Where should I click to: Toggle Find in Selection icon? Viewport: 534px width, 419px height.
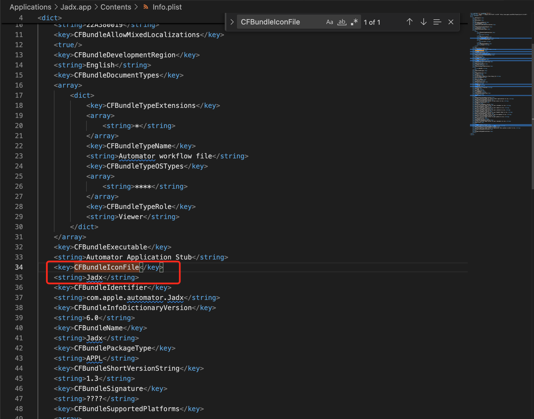point(437,22)
